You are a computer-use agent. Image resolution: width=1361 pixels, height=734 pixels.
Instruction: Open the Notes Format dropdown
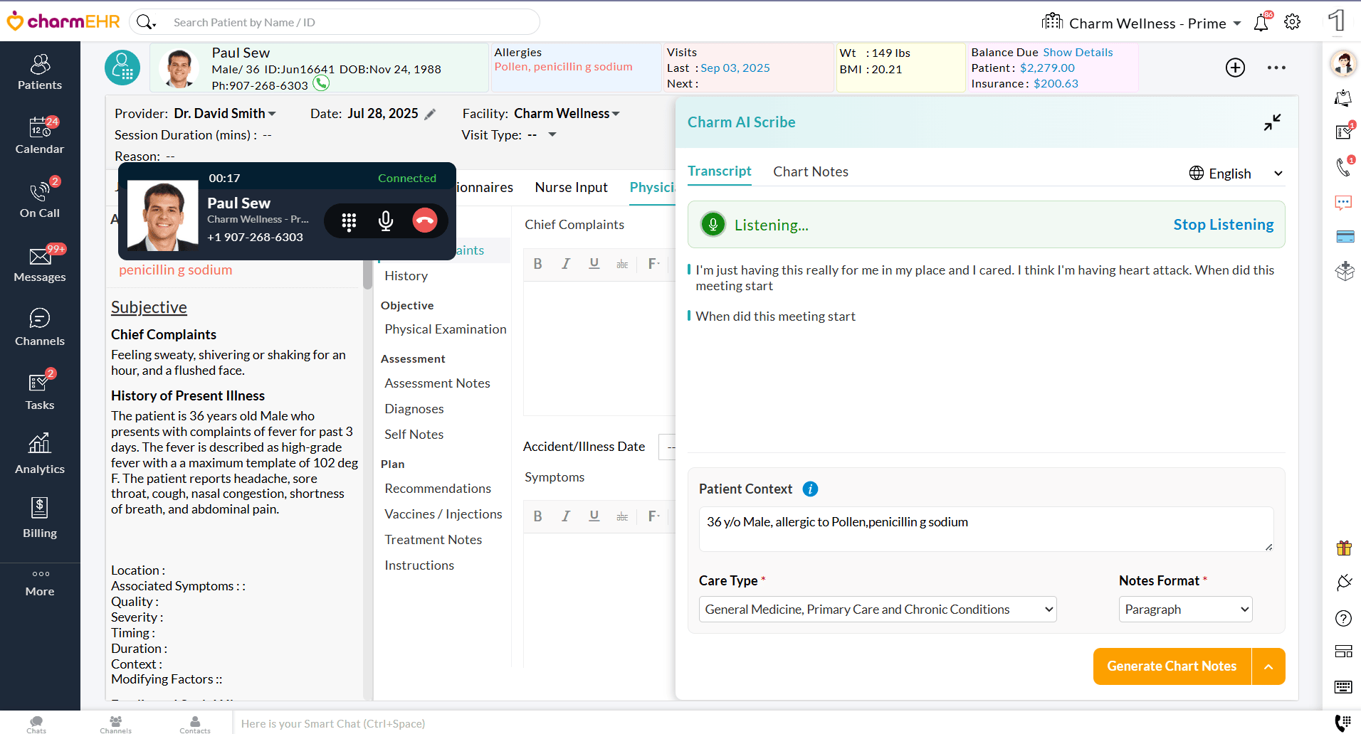tap(1185, 610)
